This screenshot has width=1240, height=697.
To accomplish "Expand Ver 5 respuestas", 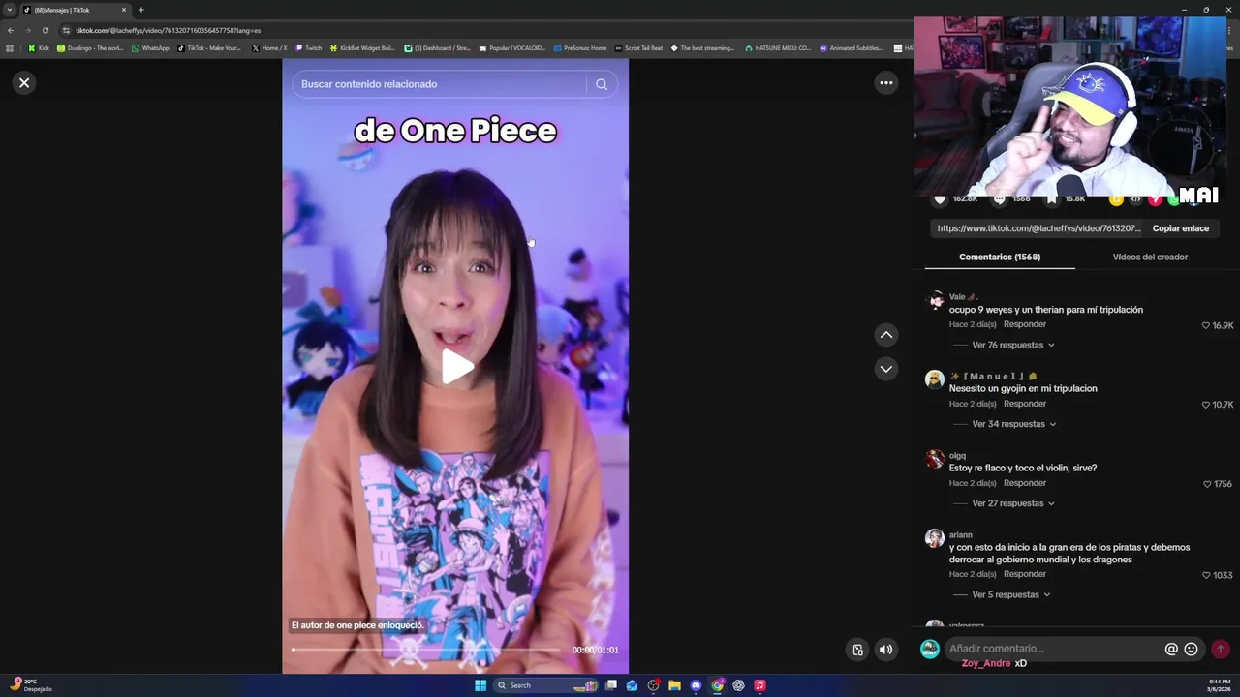I will pos(1011,594).
